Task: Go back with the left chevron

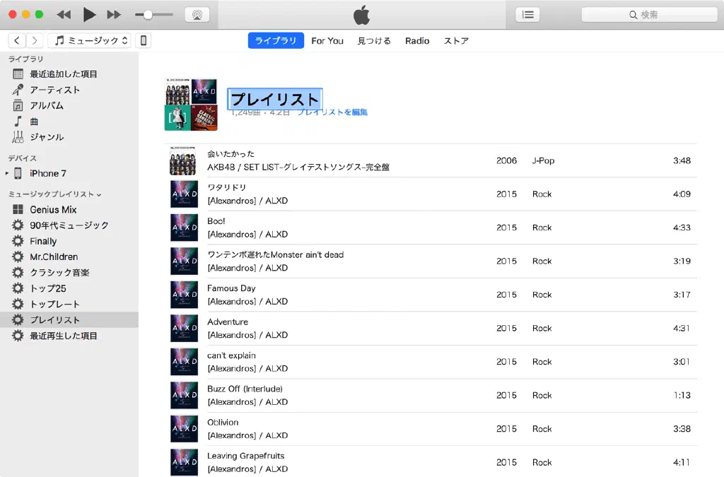Action: point(17,40)
